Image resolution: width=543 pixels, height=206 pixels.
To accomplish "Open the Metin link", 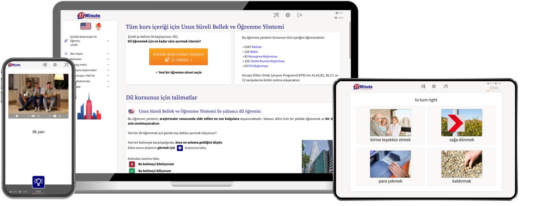I will [x=254, y=51].
